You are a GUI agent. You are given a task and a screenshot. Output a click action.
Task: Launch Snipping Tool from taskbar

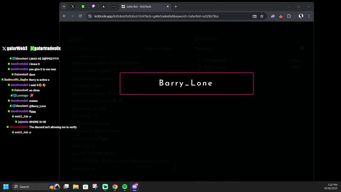coord(95,187)
